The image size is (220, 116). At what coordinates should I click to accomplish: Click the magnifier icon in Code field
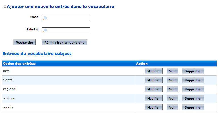pos(45,18)
